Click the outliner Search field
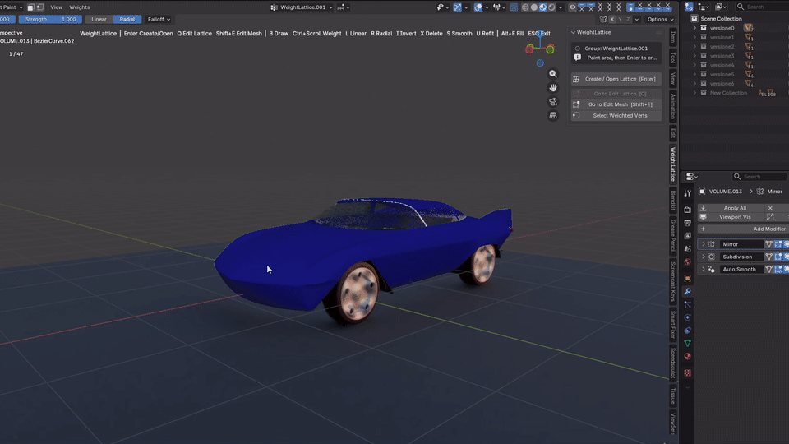Image resolution: width=789 pixels, height=444 pixels. [x=762, y=7]
